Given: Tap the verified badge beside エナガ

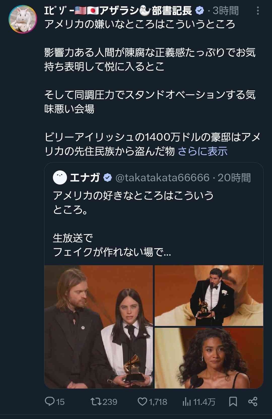Looking at the screenshot, I should (x=108, y=178).
